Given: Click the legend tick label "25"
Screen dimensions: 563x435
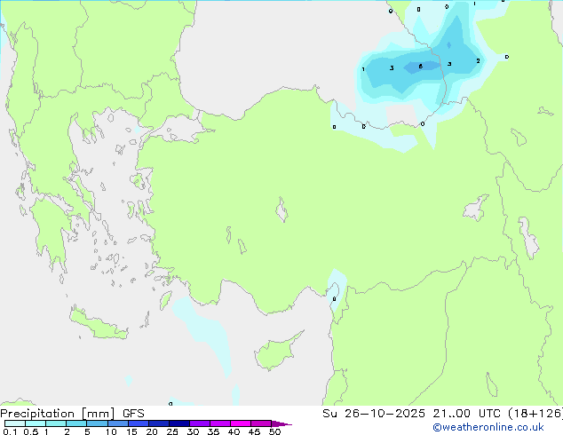Looking at the screenshot, I should tap(172, 431).
